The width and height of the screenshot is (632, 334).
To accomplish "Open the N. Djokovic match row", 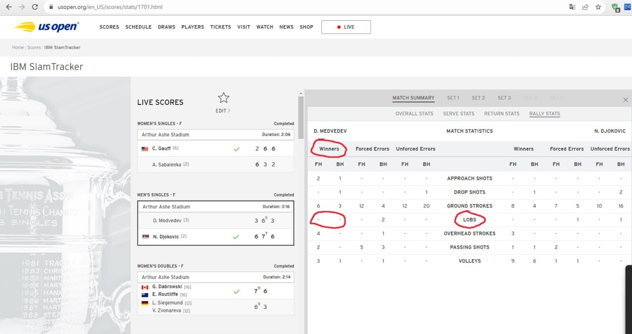I will pyautogui.click(x=216, y=237).
